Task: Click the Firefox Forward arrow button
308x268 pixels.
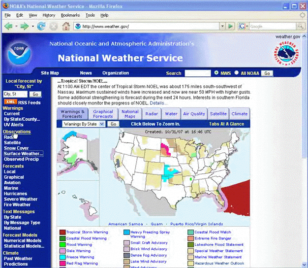Action: (25, 26)
